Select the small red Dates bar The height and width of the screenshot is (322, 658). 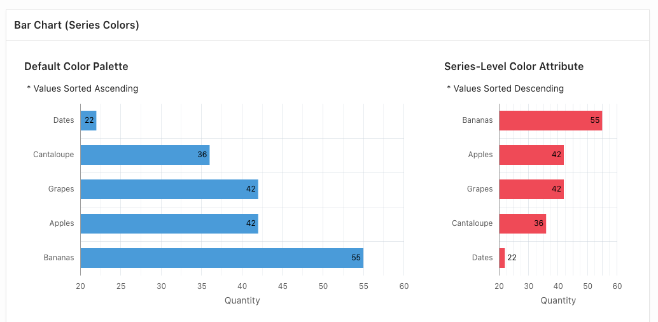[502, 258]
